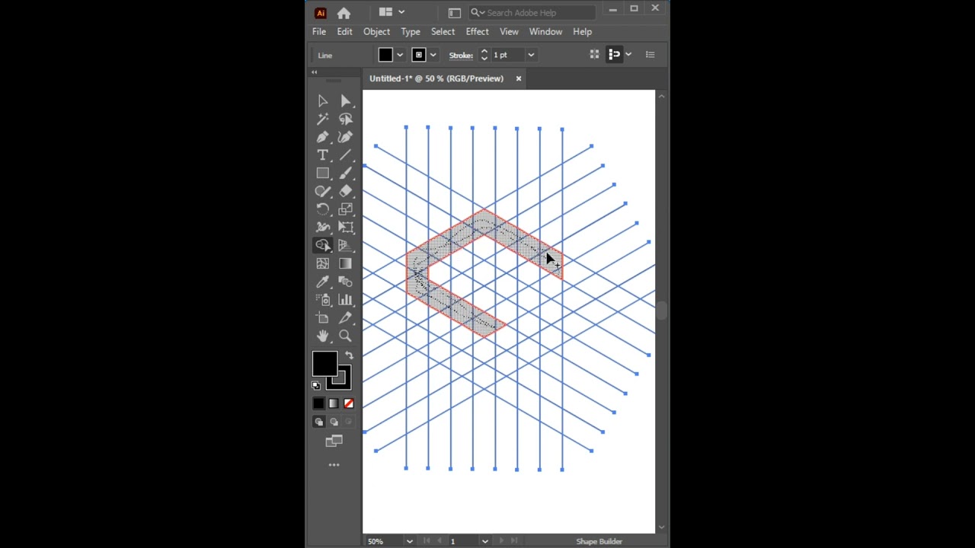
Task: Click the Fill color square
Action: [324, 364]
